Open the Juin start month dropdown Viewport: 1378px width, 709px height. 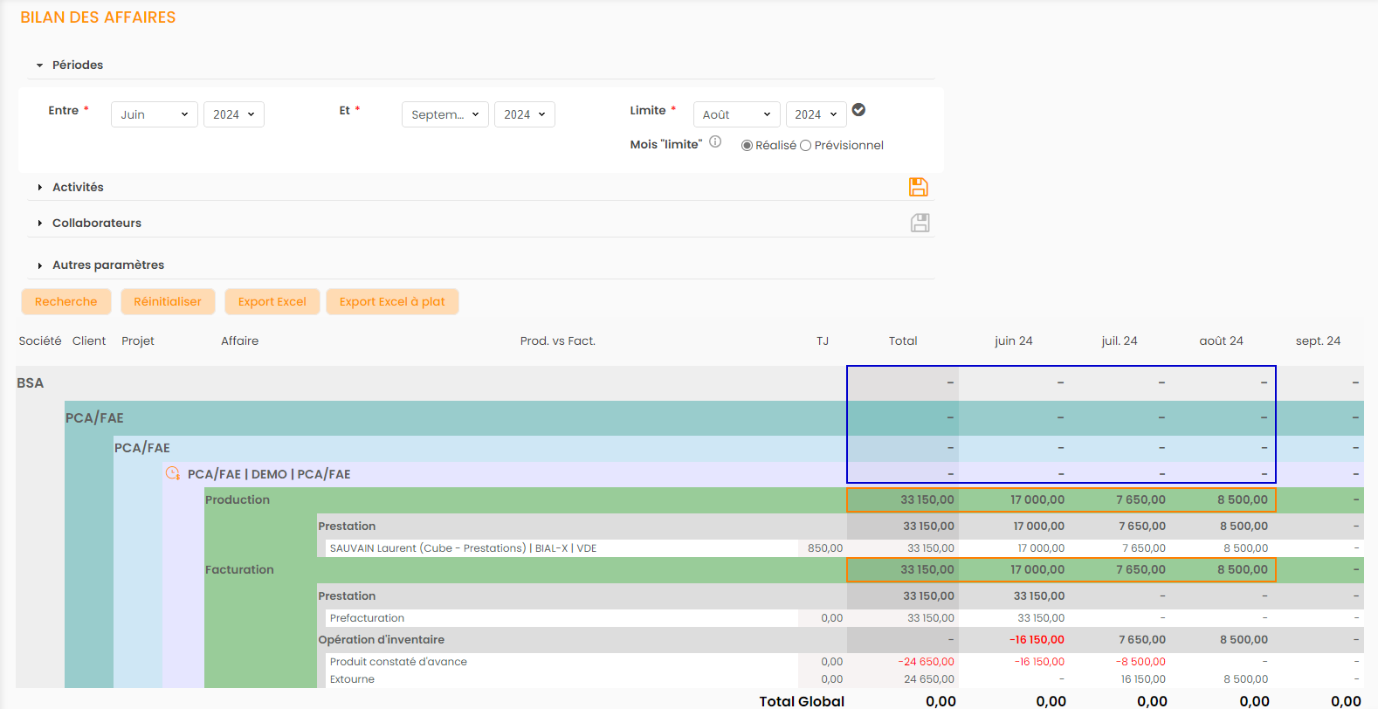click(154, 114)
